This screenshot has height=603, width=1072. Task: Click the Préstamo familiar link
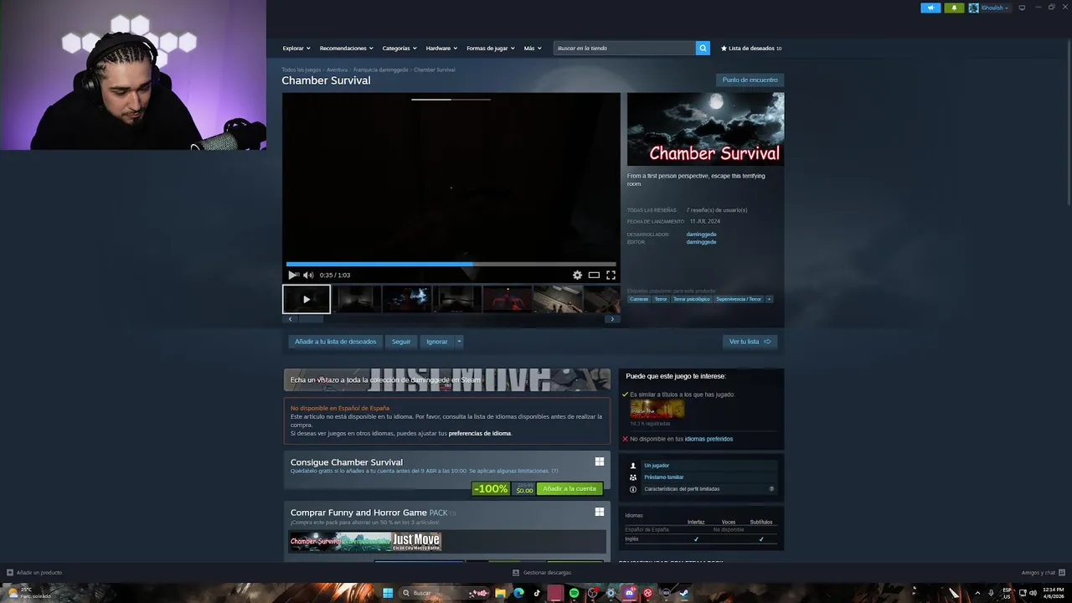(x=663, y=477)
